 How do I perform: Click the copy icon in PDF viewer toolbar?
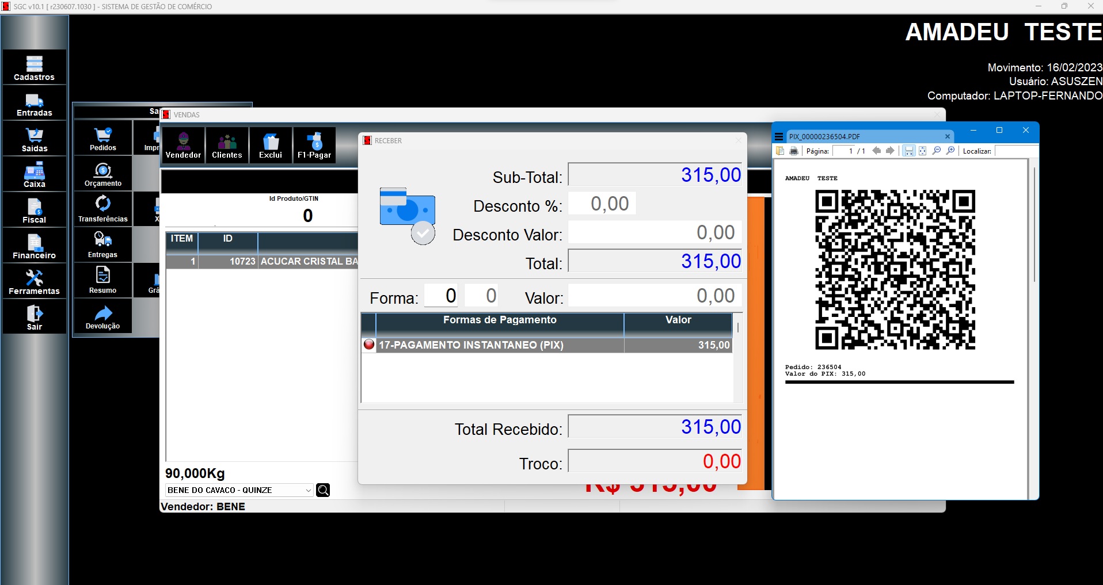(x=780, y=151)
